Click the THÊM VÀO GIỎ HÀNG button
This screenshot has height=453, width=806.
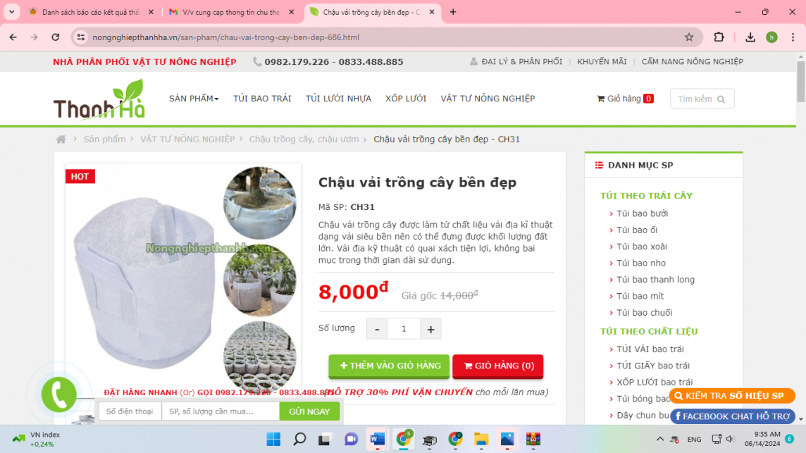coord(389,366)
